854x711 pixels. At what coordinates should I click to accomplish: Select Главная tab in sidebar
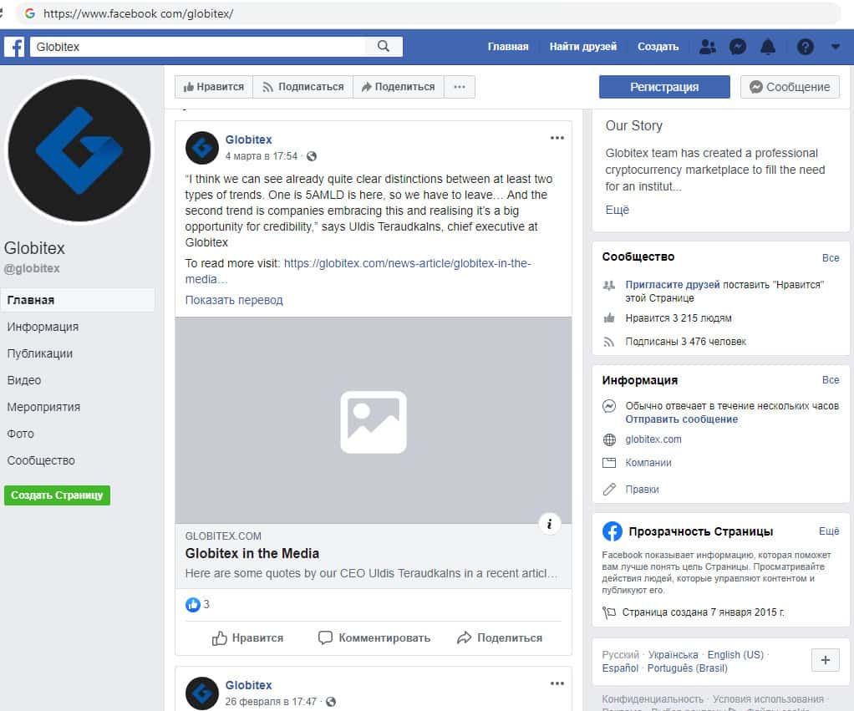point(78,300)
